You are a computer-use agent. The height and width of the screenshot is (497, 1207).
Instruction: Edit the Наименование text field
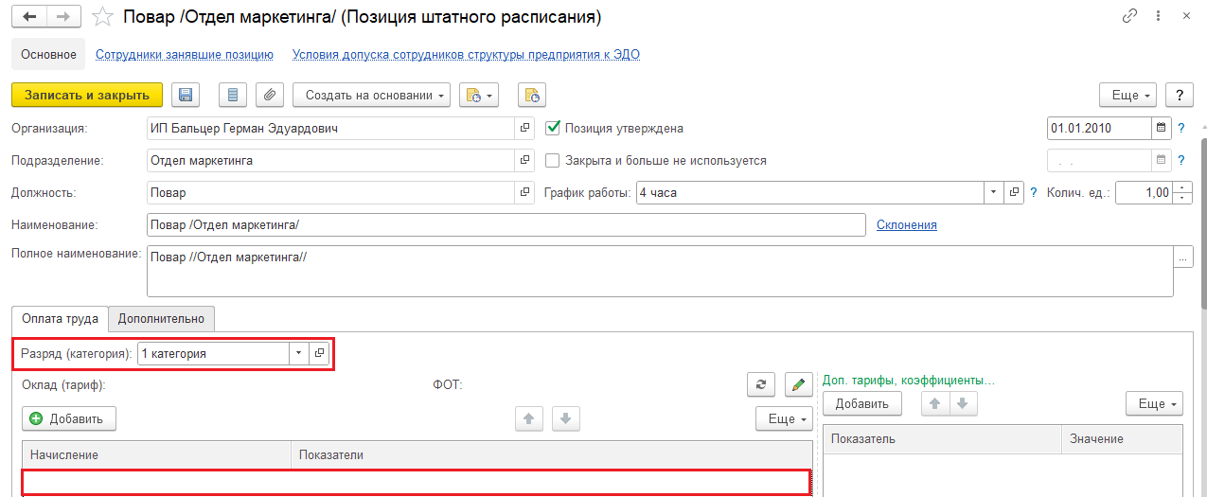coord(506,224)
